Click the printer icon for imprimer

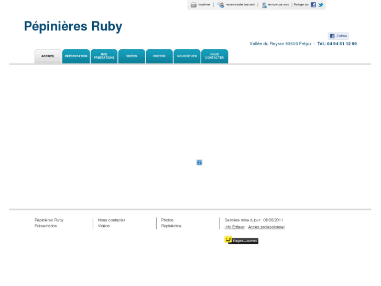193,5
